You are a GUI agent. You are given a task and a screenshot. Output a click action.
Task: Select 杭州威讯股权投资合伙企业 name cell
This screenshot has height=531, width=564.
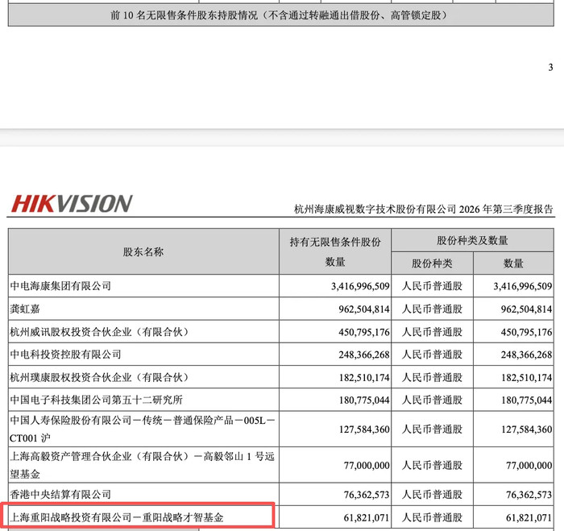tap(143, 332)
